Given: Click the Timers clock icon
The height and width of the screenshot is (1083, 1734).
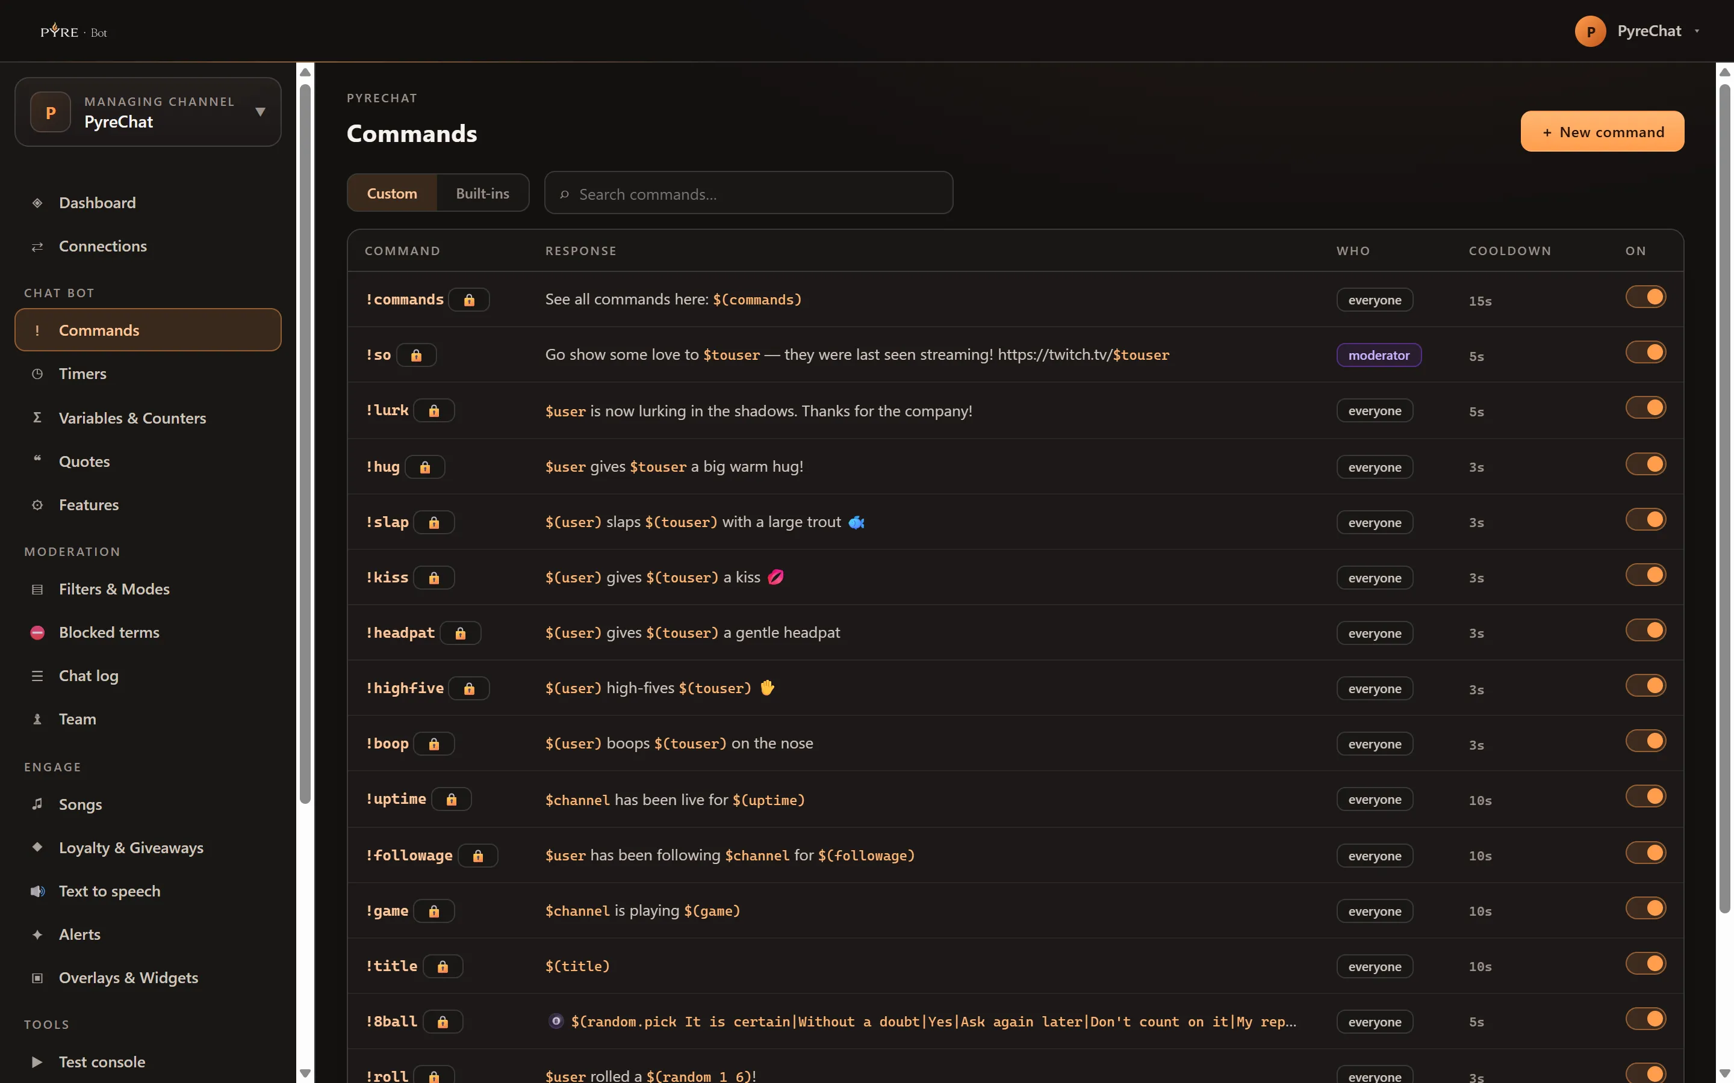Looking at the screenshot, I should tap(37, 374).
